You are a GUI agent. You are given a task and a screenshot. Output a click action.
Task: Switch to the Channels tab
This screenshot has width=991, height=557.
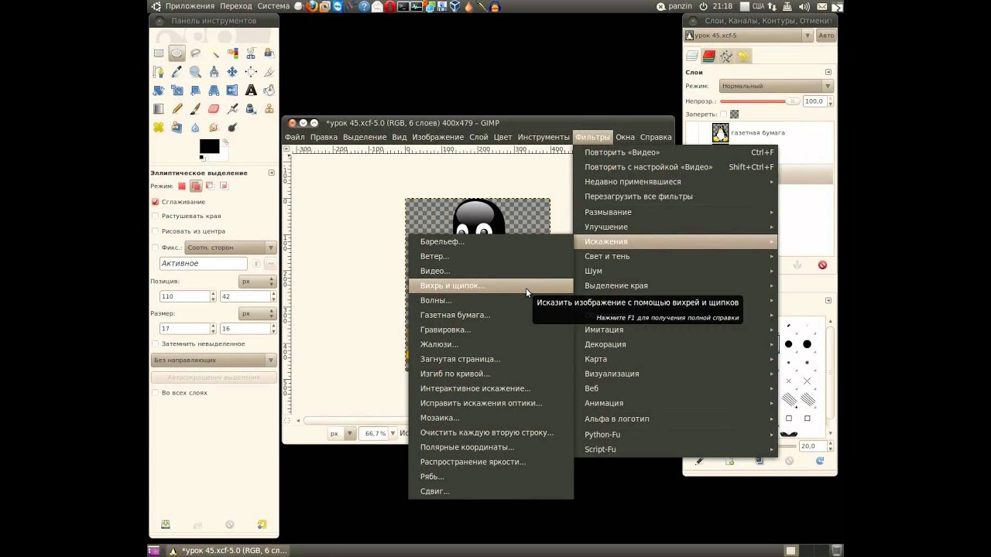tap(708, 56)
